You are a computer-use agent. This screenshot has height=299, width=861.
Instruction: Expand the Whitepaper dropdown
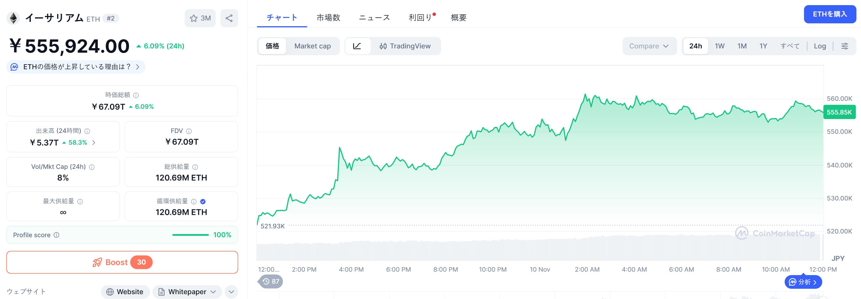187,292
